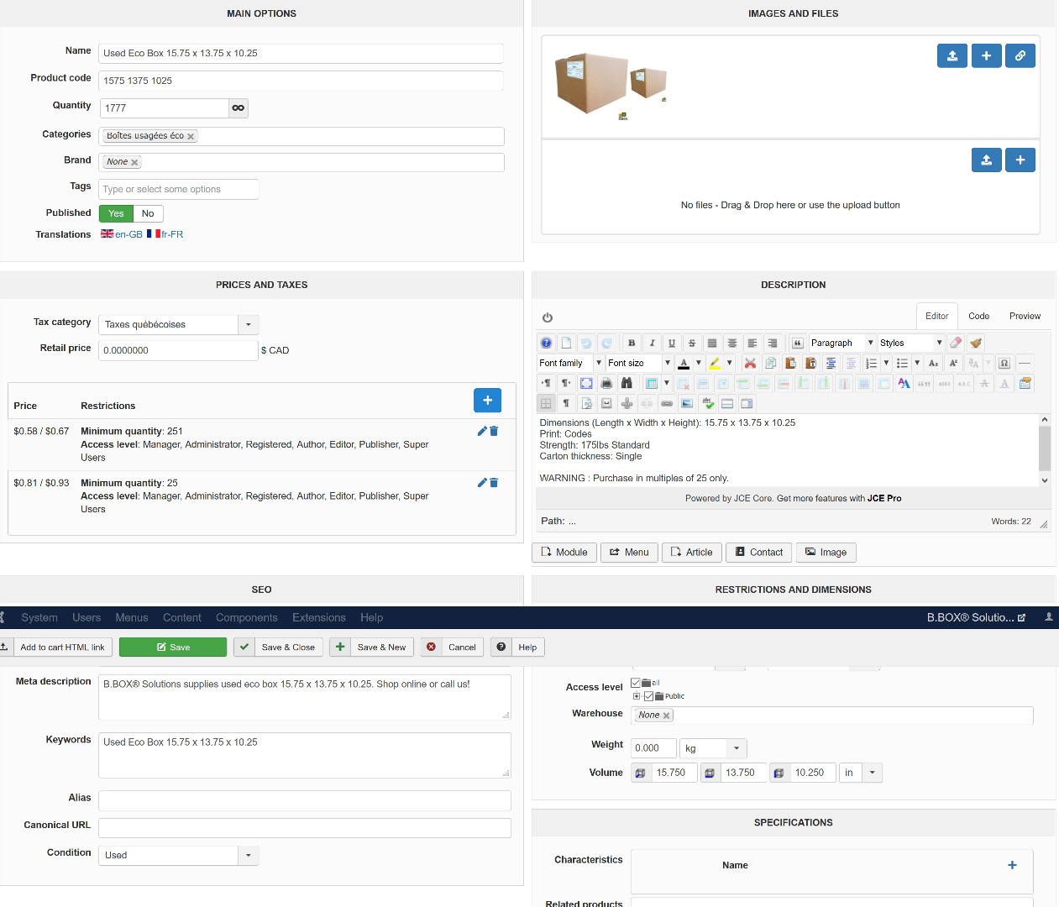Toggle the Public access level checkbox
The width and height of the screenshot is (1059, 907).
(x=649, y=696)
